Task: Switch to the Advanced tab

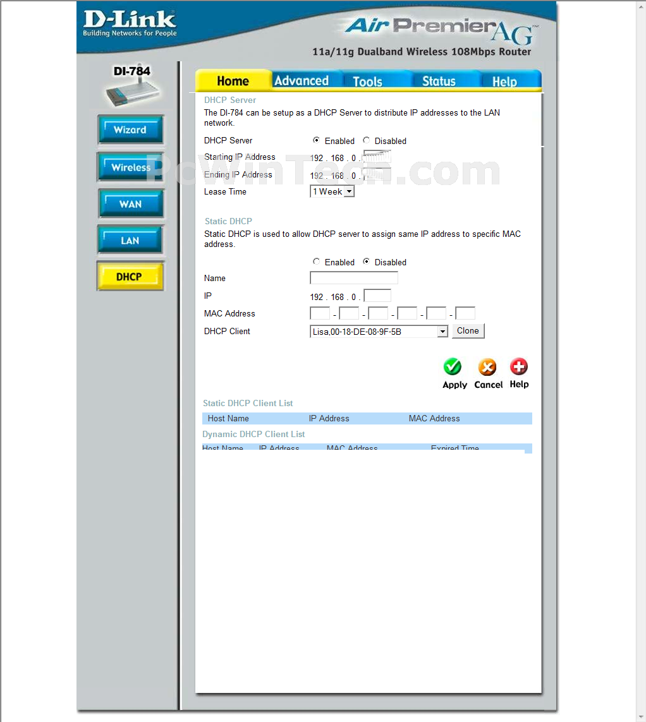Action: click(x=302, y=81)
